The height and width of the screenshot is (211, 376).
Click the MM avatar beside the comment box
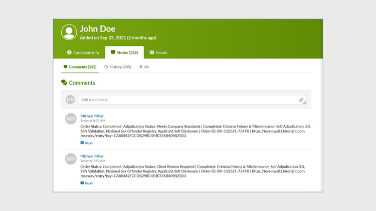[70, 99]
